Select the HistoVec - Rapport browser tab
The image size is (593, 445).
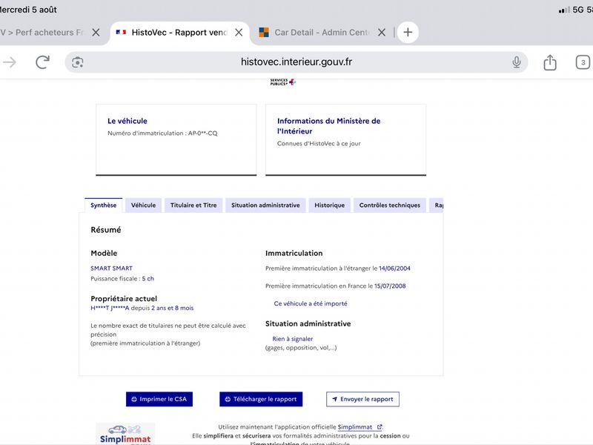pos(179,33)
